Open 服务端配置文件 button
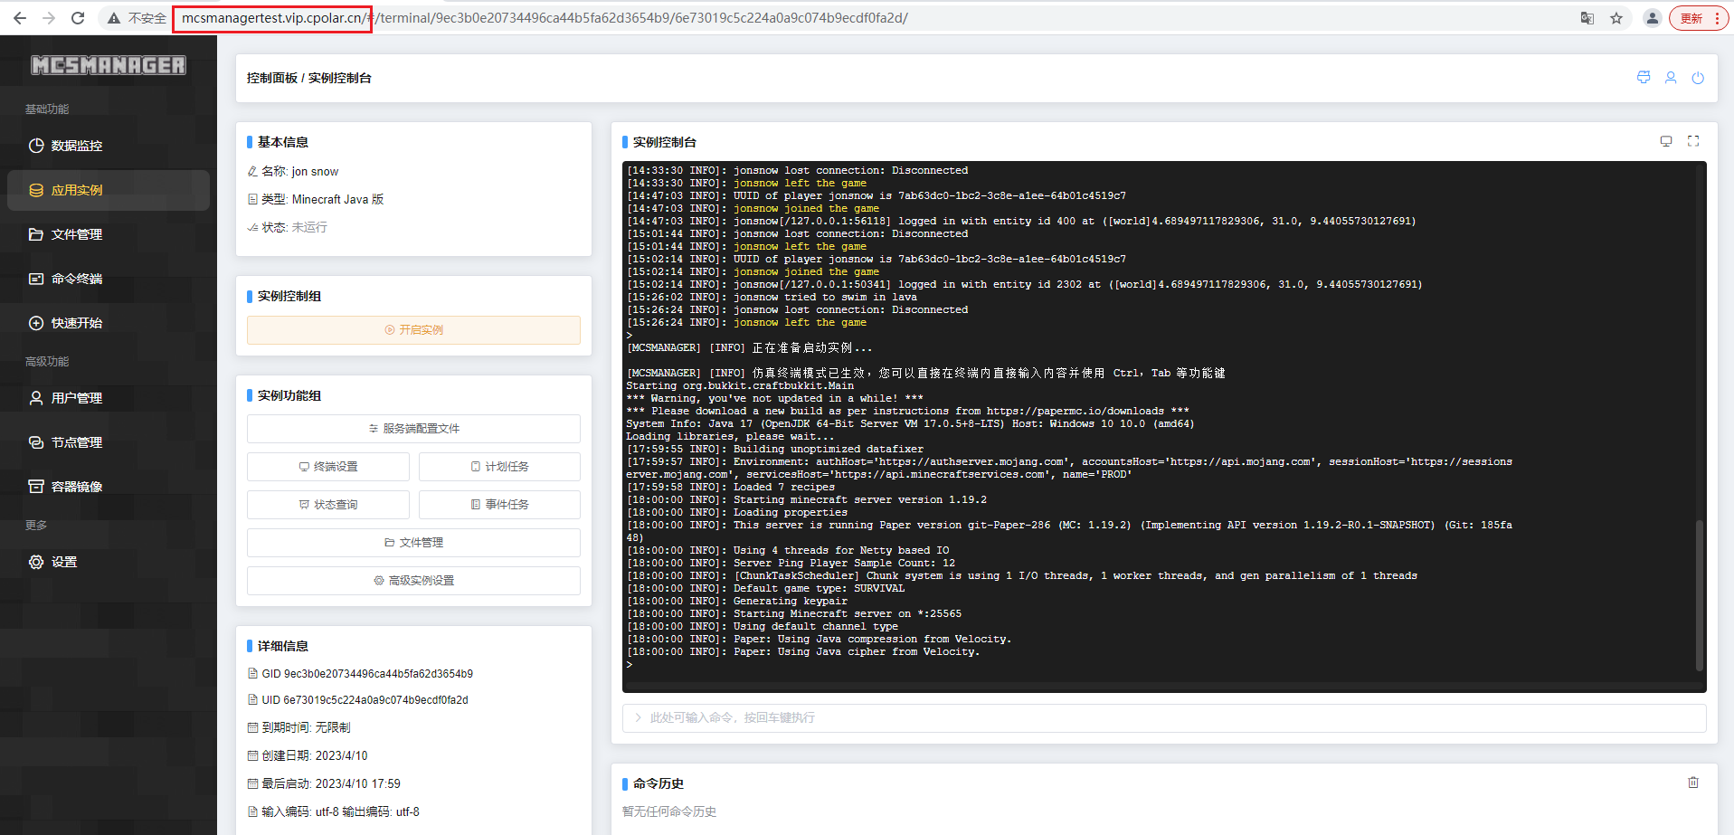Screen dimensions: 1734x835 413,429
